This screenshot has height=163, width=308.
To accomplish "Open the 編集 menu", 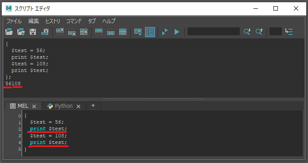I will (x=34, y=21).
